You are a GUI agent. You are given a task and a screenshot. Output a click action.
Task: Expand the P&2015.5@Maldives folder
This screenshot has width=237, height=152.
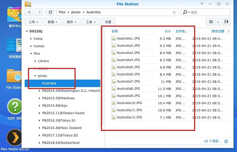(x=39, y=98)
